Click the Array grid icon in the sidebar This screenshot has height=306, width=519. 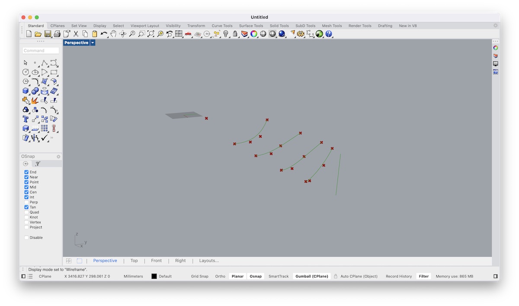[x=44, y=128]
